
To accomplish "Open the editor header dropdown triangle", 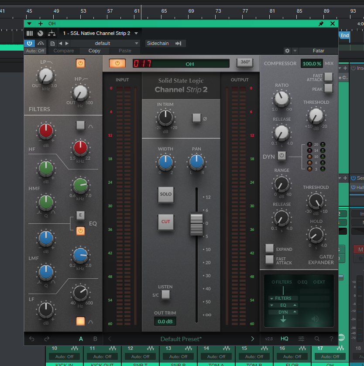I will pos(29,24).
